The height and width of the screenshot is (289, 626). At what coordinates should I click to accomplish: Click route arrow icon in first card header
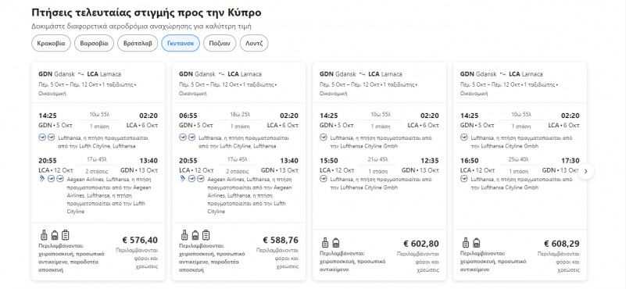(x=81, y=74)
